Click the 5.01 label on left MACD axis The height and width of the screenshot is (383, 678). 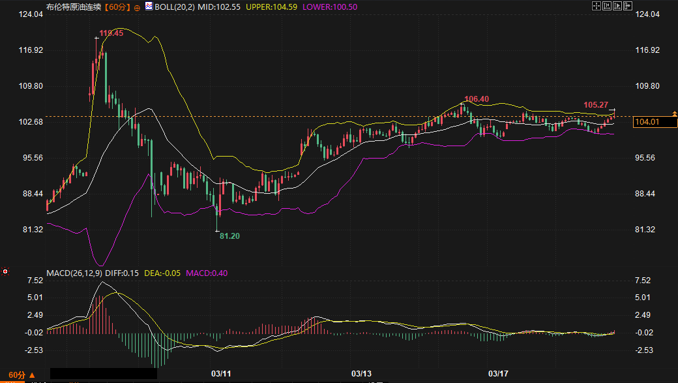click(x=35, y=298)
